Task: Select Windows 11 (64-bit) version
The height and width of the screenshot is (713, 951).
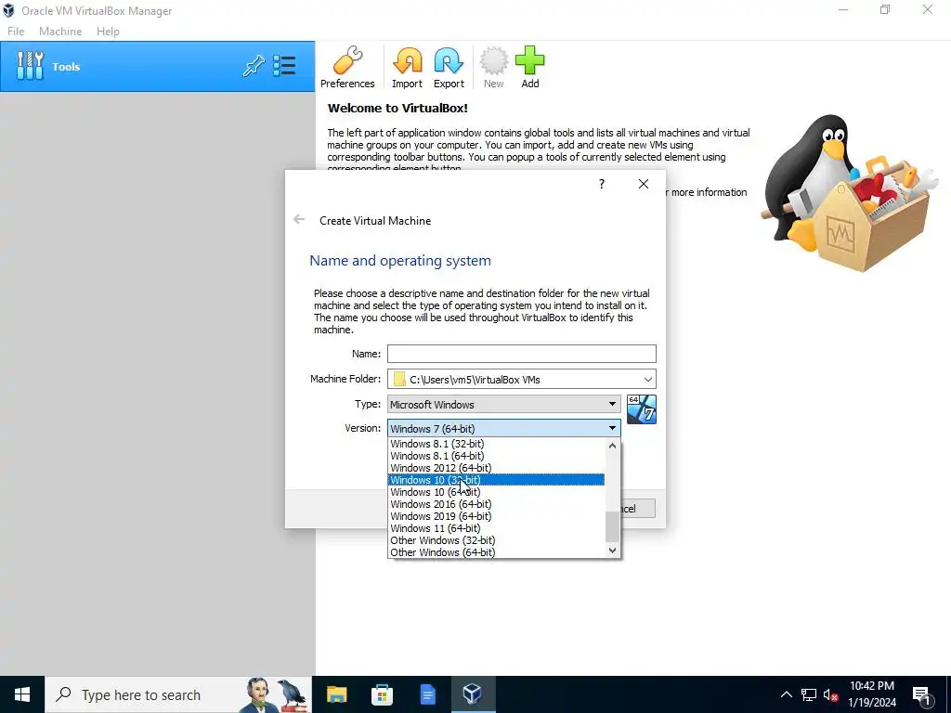Action: [x=496, y=528]
